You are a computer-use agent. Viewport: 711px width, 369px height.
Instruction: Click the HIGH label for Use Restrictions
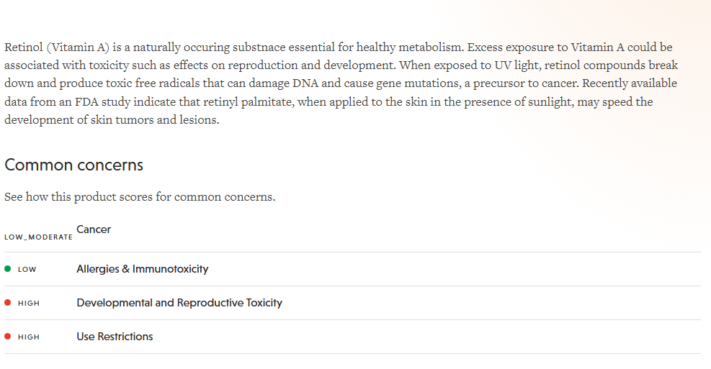29,337
